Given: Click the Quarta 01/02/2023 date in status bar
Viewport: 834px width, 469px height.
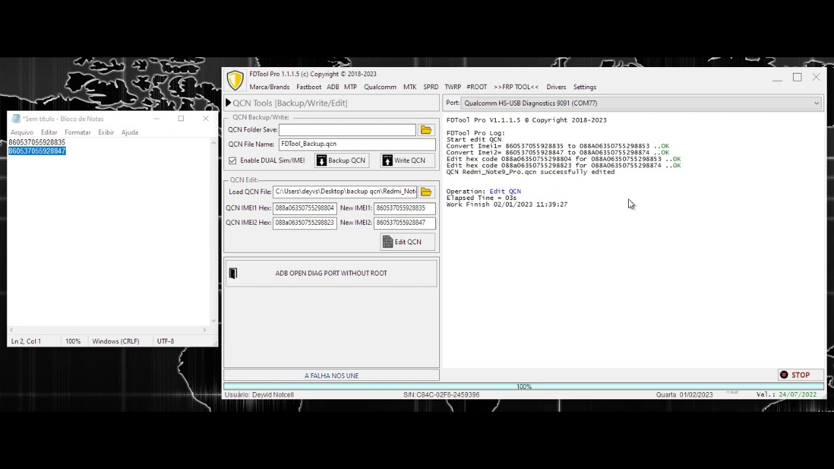Looking at the screenshot, I should tap(684, 395).
